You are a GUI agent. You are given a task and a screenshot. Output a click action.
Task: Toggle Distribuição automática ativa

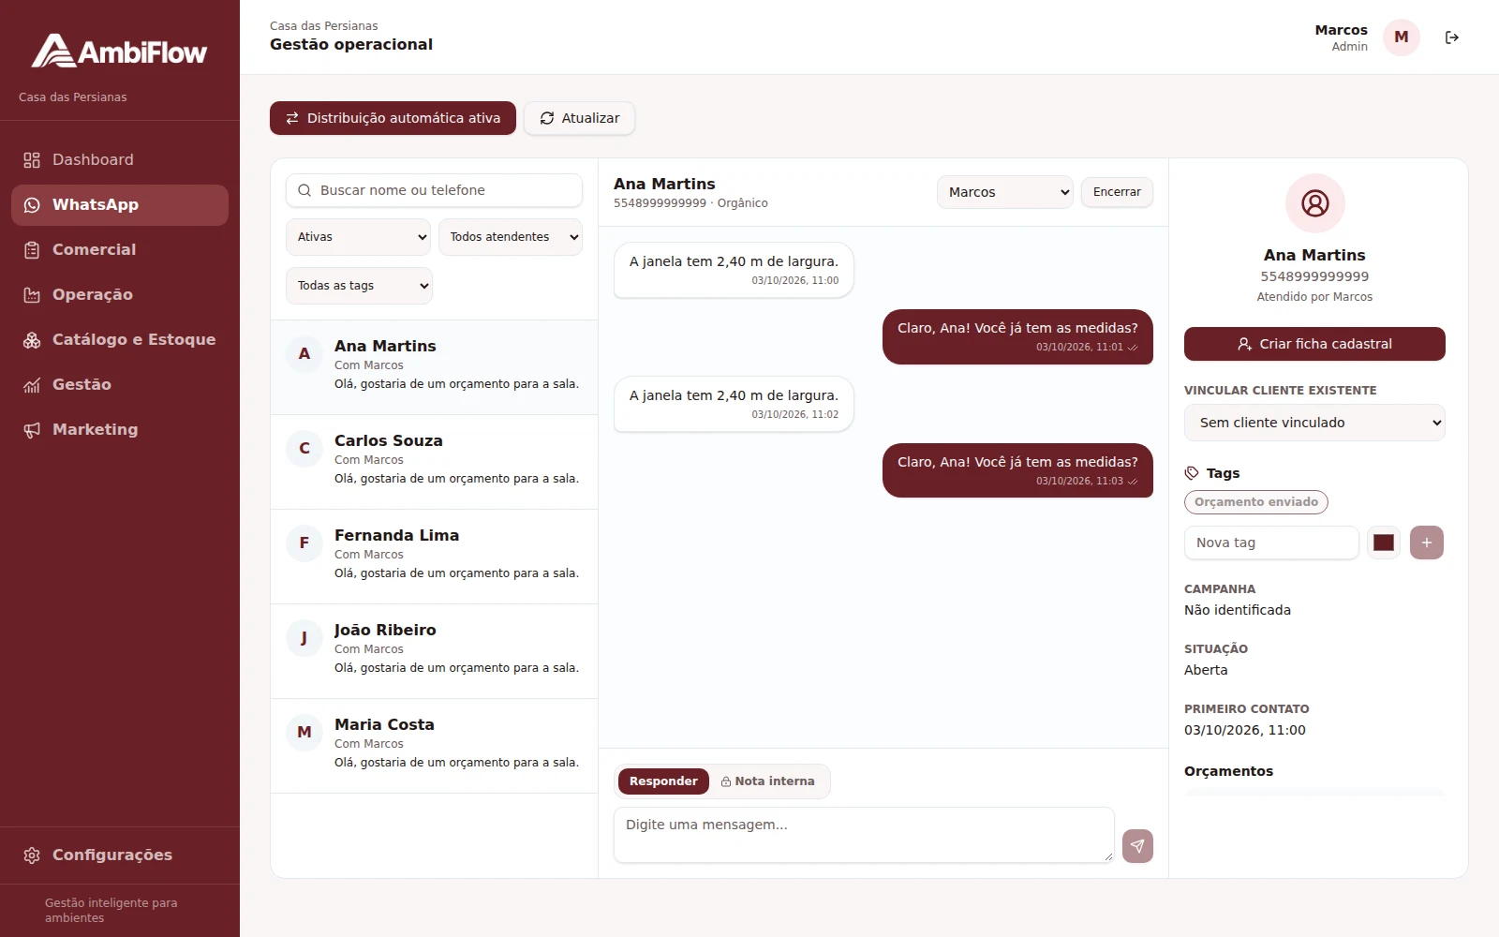coord(393,118)
